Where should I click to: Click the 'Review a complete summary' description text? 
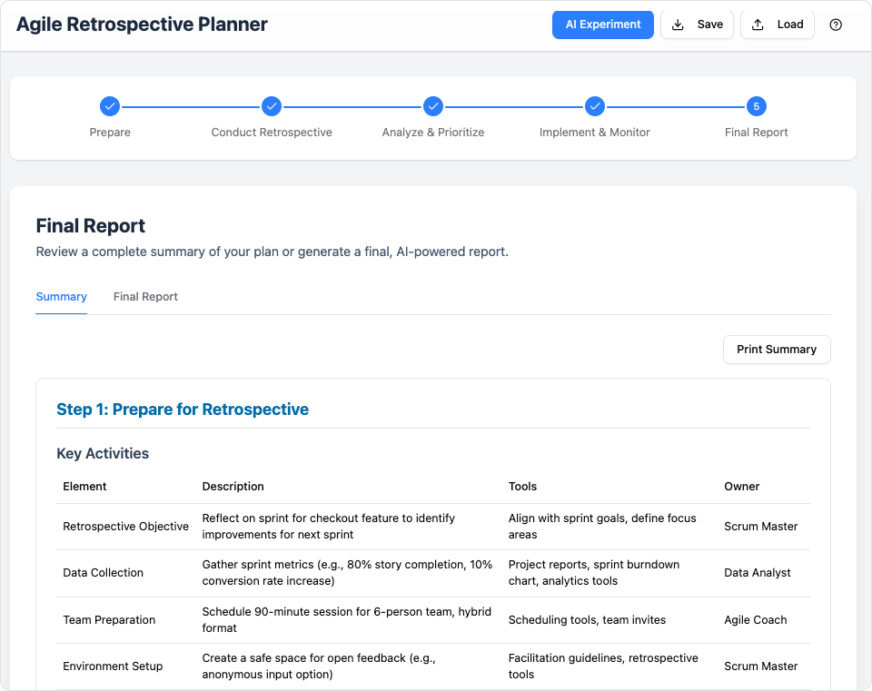pos(272,252)
